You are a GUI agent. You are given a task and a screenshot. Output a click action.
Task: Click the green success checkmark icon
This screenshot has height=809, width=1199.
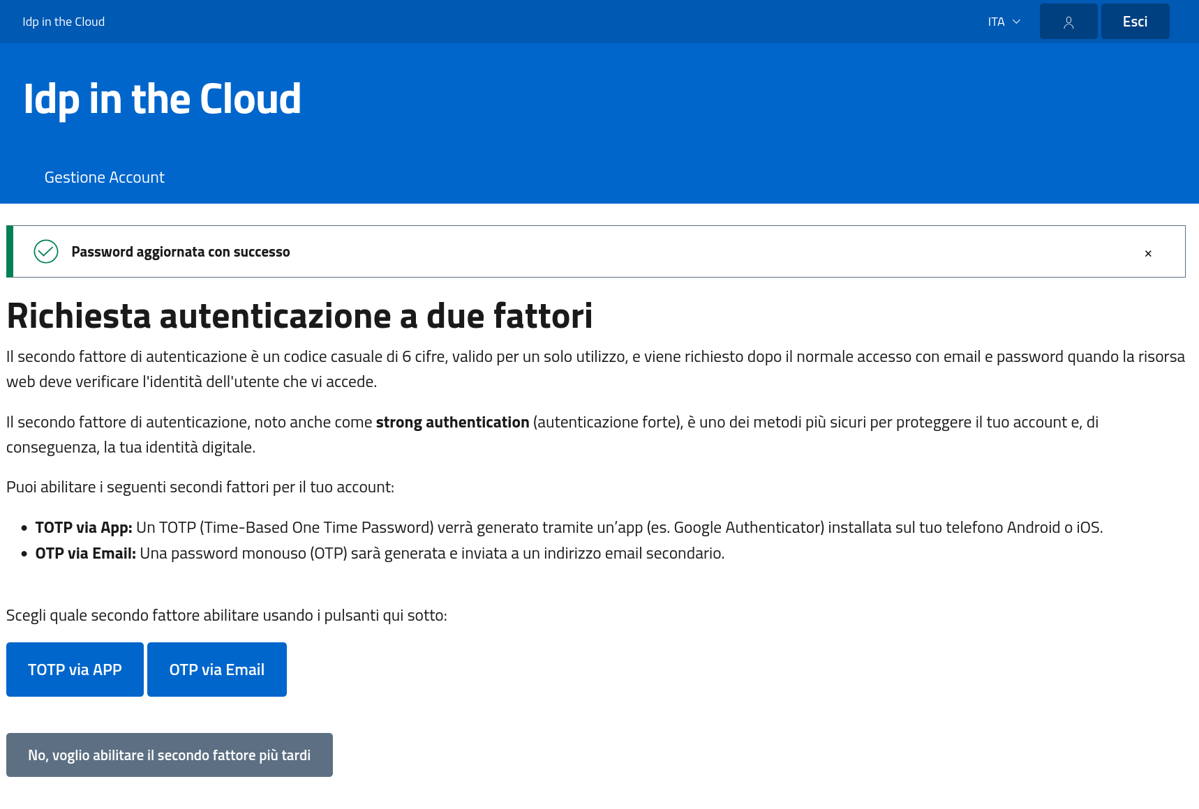coord(46,251)
